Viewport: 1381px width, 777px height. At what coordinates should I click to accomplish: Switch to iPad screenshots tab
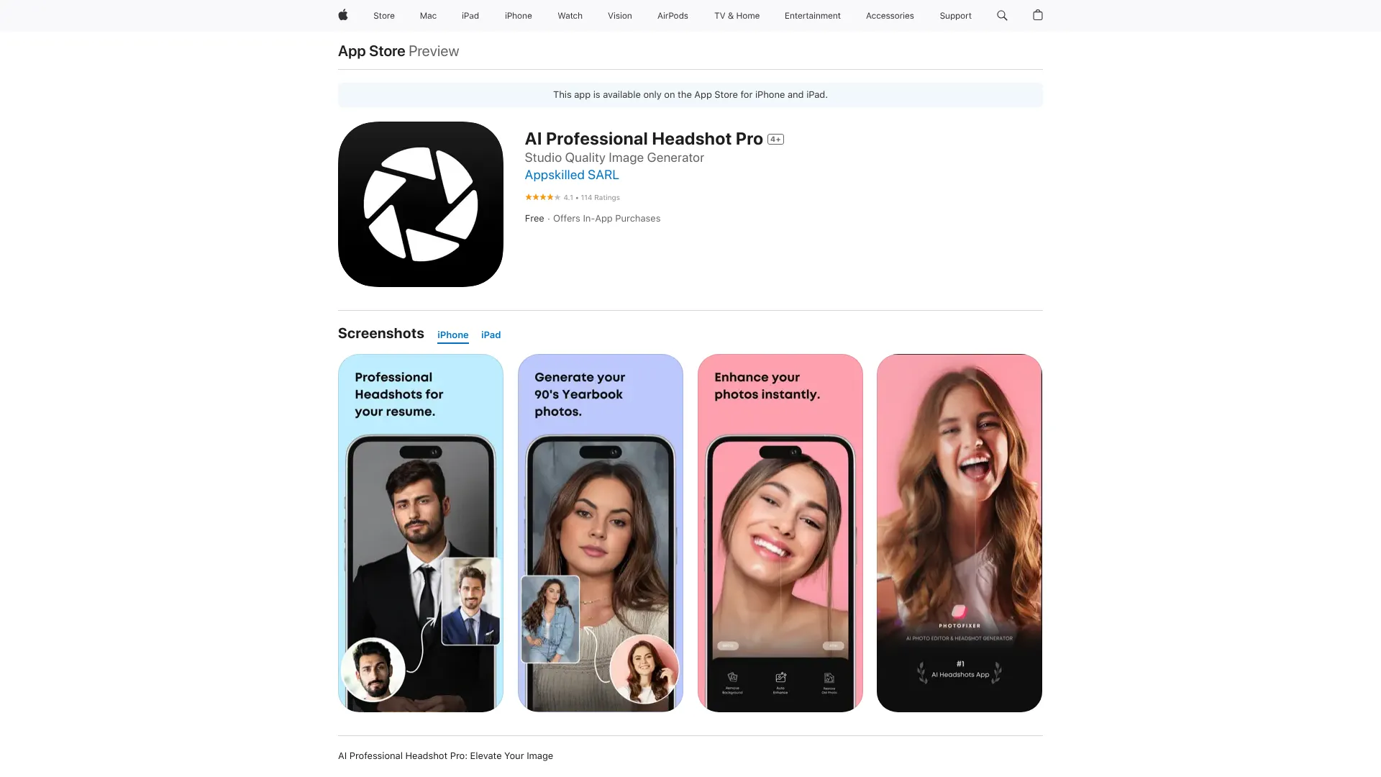pyautogui.click(x=491, y=335)
